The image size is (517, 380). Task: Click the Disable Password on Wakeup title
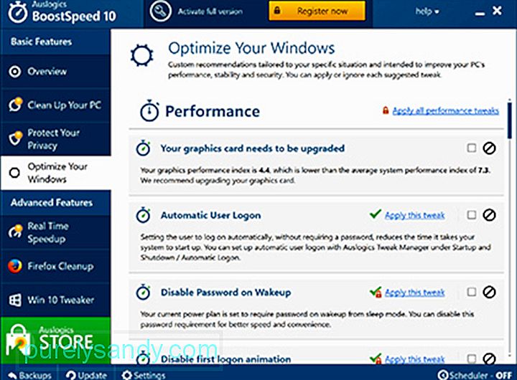226,293
